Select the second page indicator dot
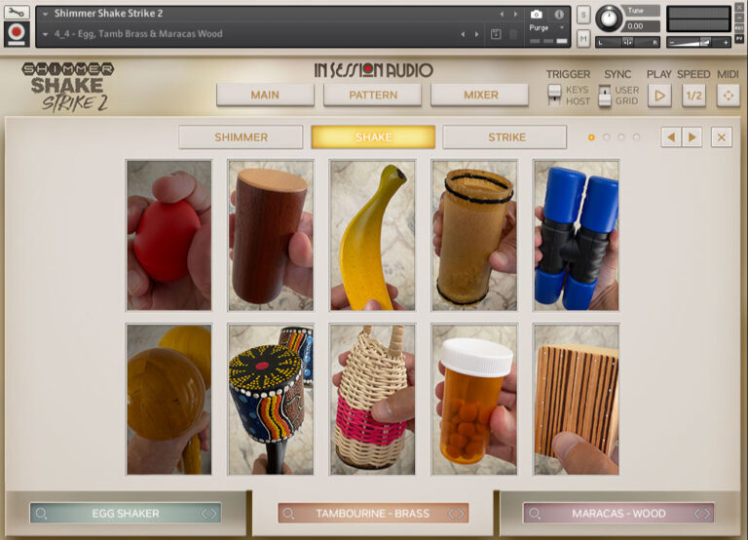748x540 pixels. click(x=607, y=137)
